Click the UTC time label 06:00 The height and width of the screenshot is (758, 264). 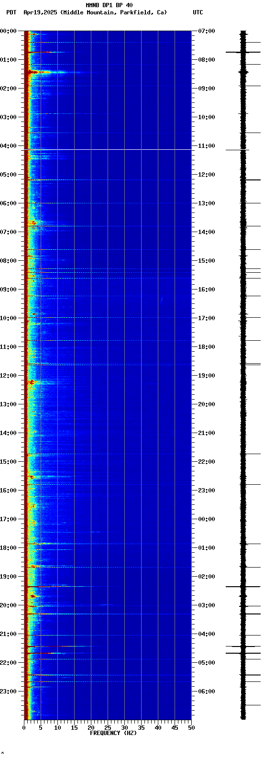tap(207, 691)
